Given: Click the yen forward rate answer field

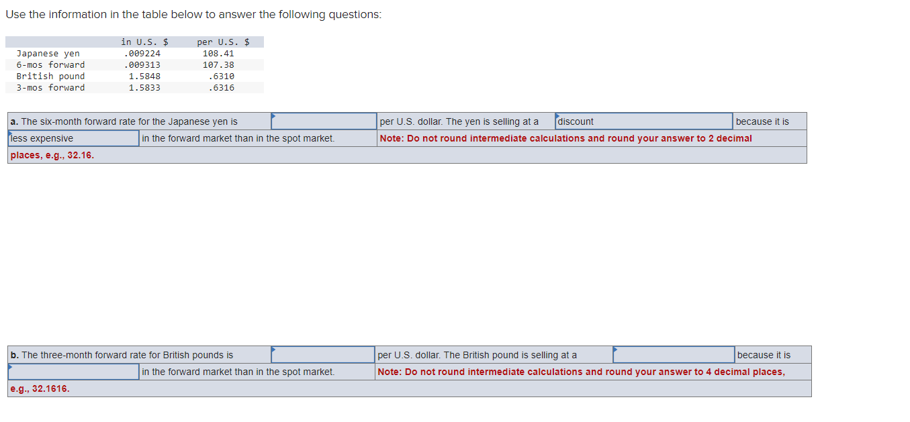Looking at the screenshot, I should click(x=323, y=121).
